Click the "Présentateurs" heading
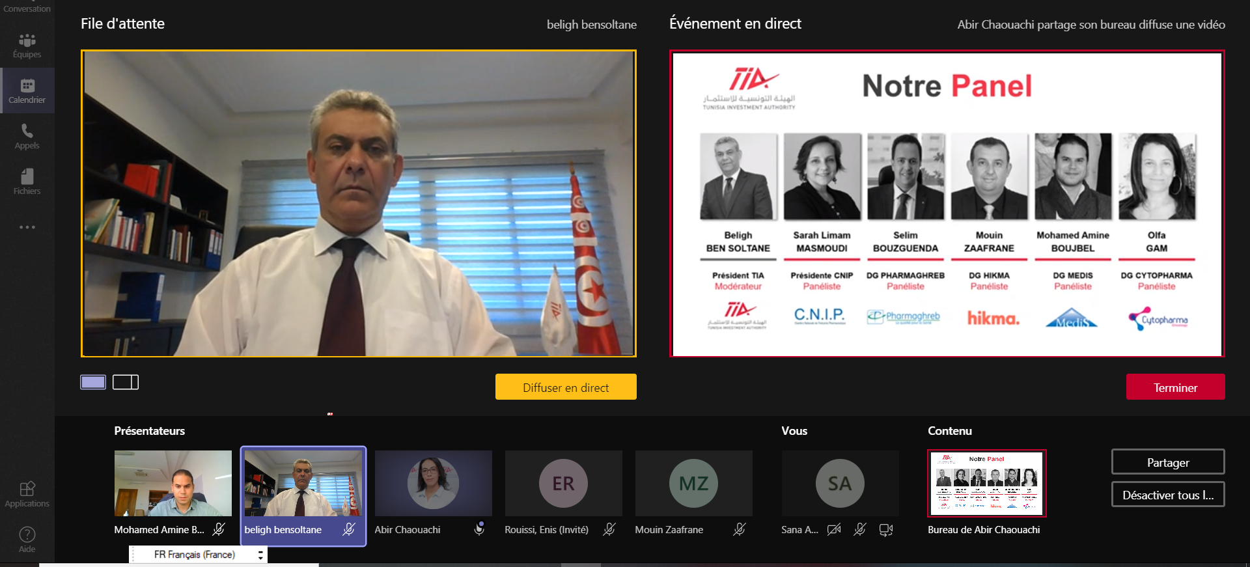The image size is (1250, 567). point(149,431)
